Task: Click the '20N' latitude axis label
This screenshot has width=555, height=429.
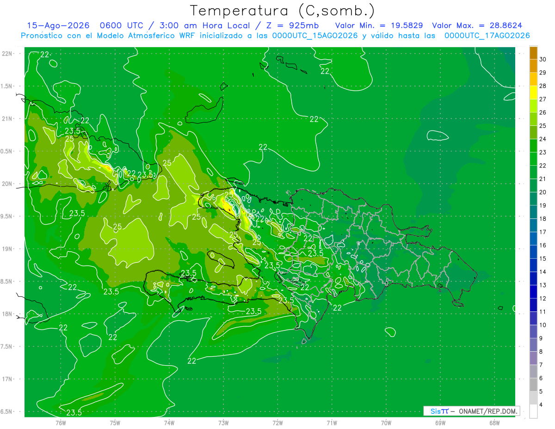Action: [7, 184]
